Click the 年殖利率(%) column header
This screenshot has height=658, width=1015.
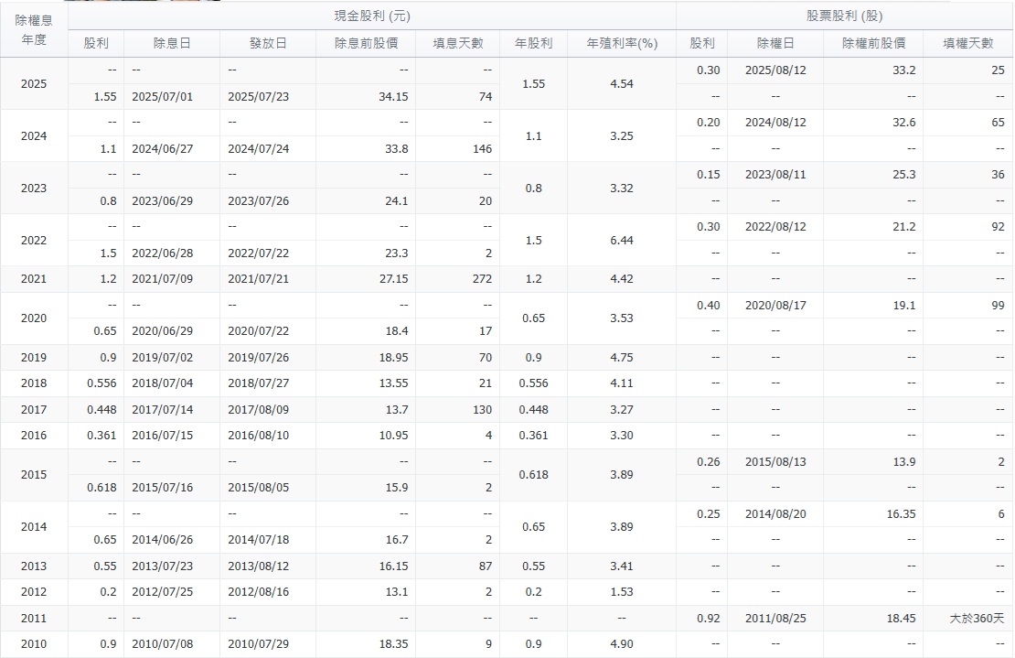pos(622,42)
